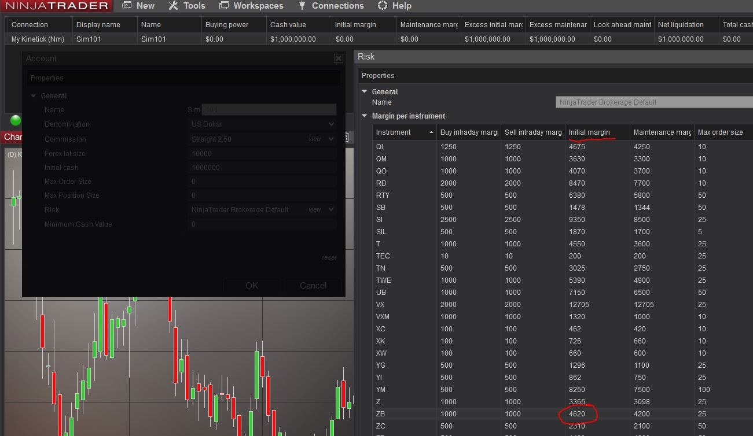Select the TWE instrument cell

pyautogui.click(x=405, y=280)
